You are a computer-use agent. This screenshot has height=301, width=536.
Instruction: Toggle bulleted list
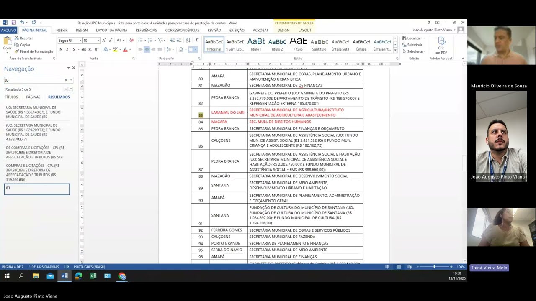[140, 41]
